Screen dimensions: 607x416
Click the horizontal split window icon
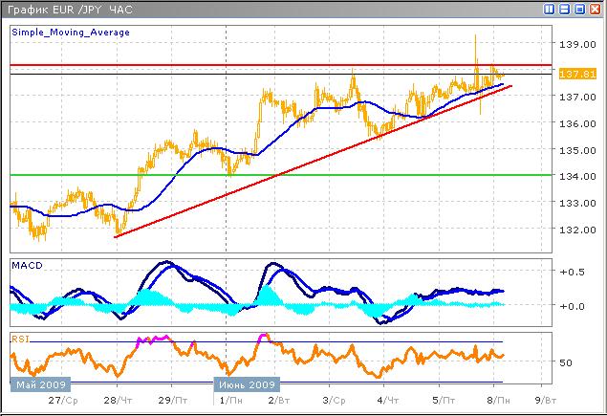point(565,9)
